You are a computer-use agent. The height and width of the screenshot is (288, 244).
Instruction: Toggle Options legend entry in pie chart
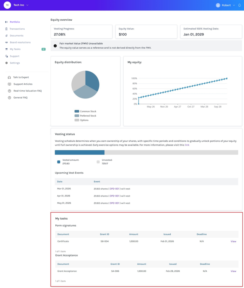click(x=82, y=120)
